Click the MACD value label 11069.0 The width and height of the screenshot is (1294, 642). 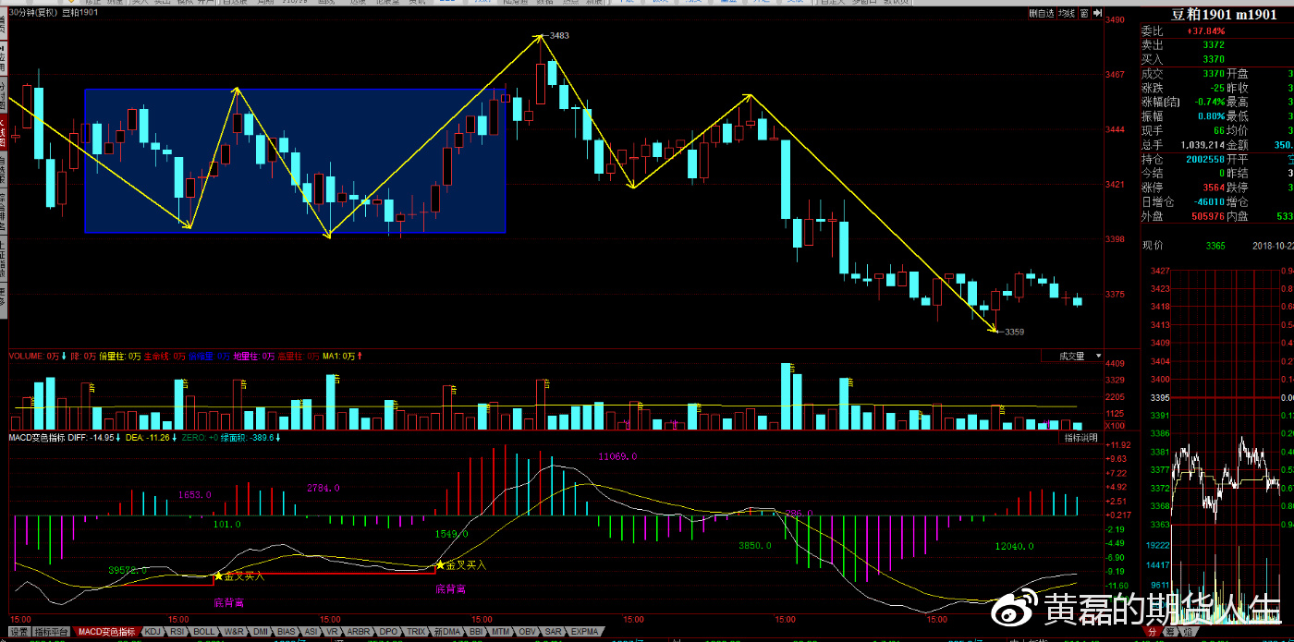click(x=617, y=456)
